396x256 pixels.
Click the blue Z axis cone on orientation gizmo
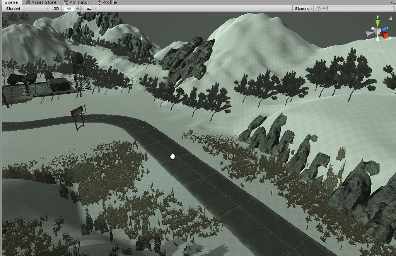click(x=384, y=29)
